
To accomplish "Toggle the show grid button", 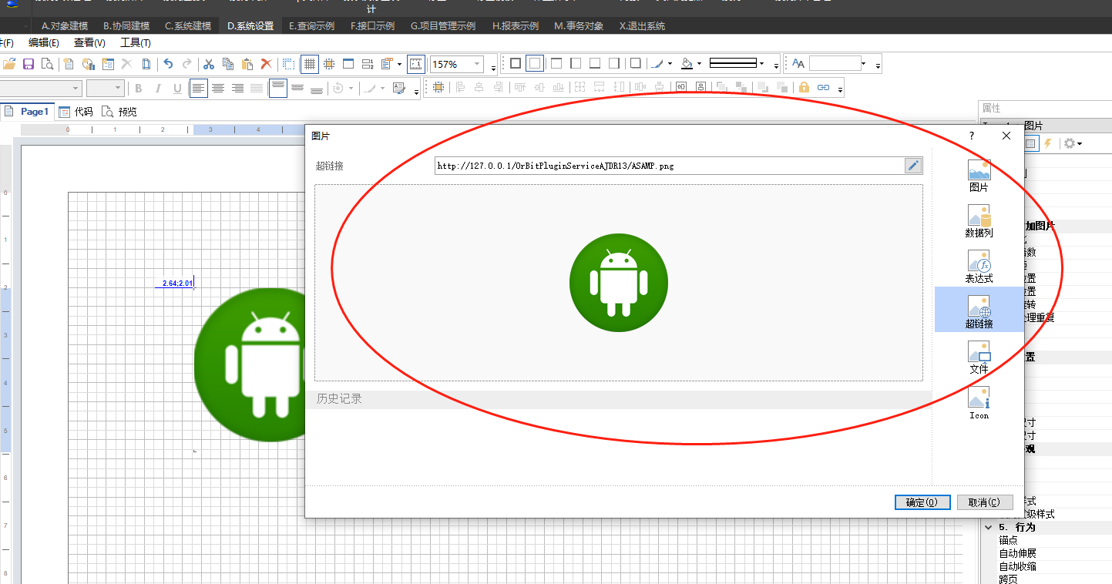I will click(309, 64).
